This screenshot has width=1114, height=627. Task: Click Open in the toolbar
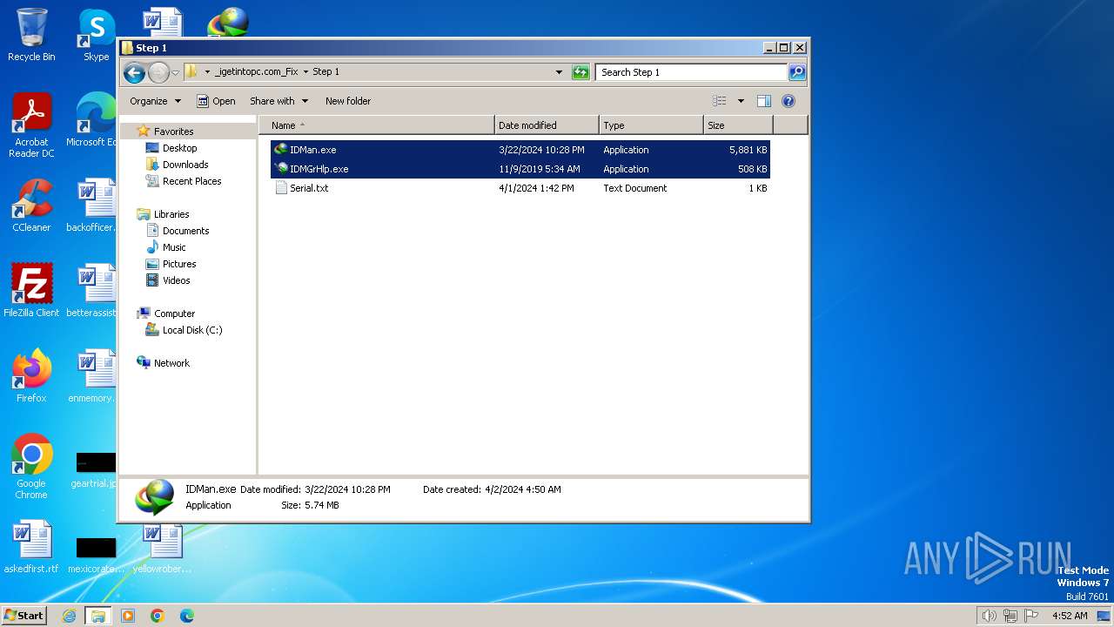[216, 101]
